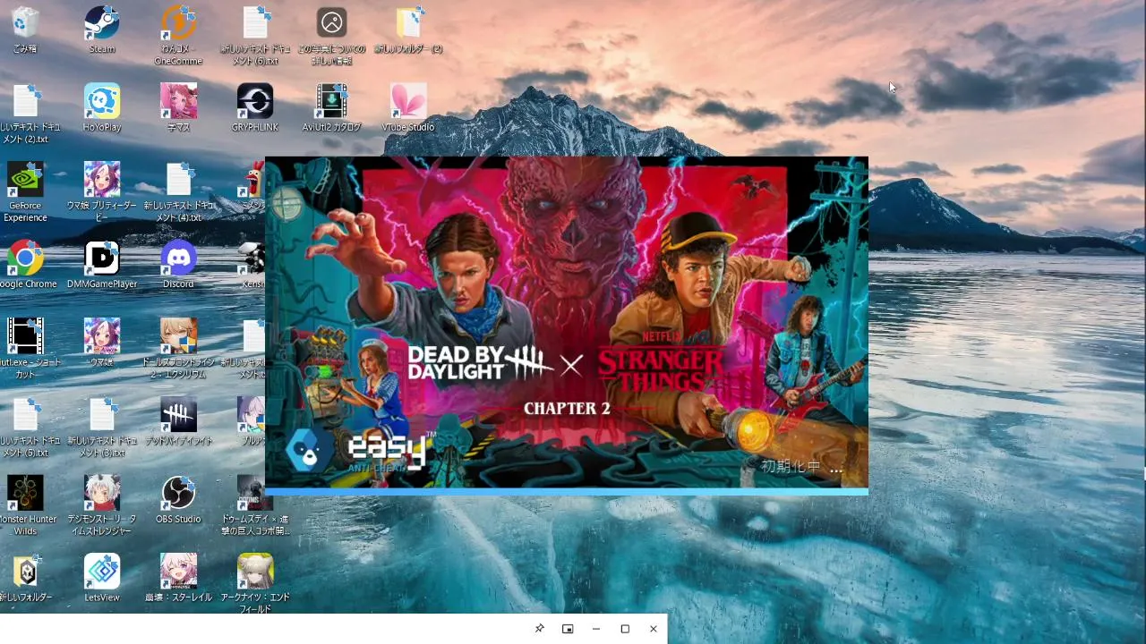Launch the ウマ娘 shortcut icon

click(102, 343)
